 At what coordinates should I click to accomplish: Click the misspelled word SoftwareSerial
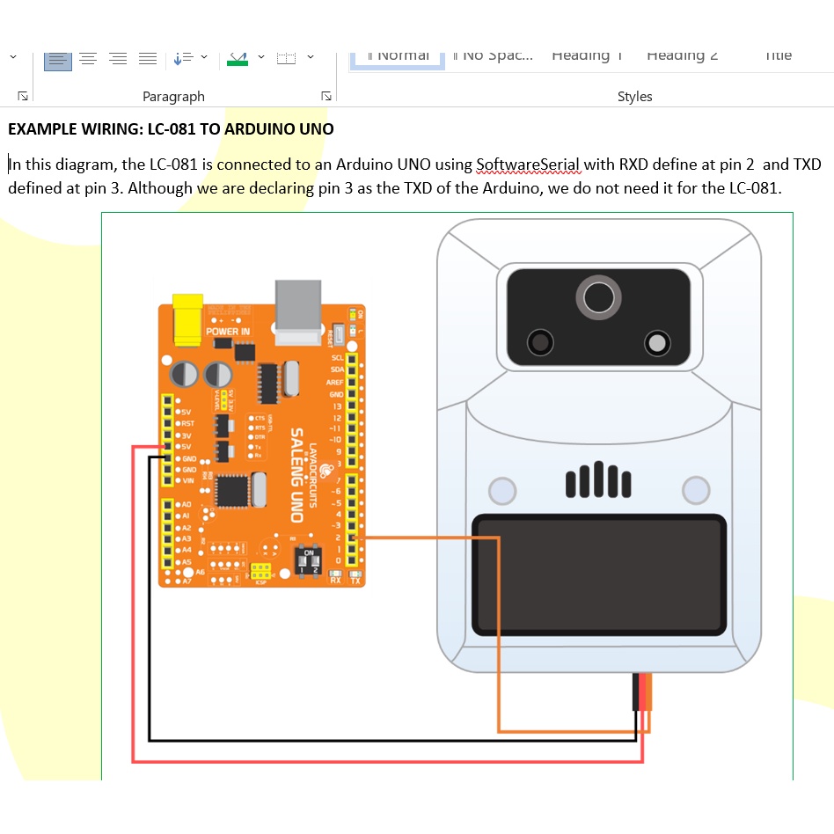pos(528,165)
